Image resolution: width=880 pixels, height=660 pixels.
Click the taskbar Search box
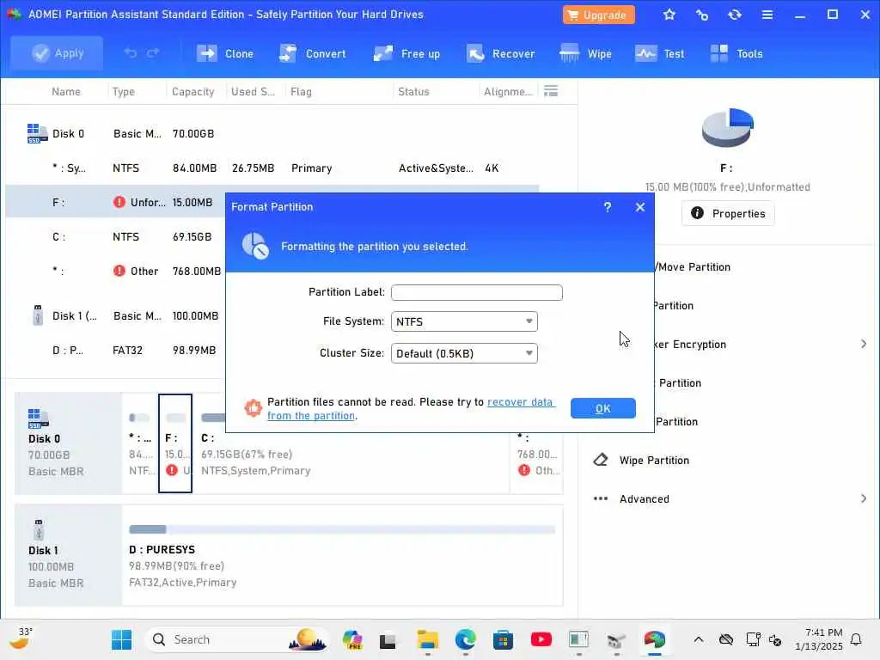(236, 639)
